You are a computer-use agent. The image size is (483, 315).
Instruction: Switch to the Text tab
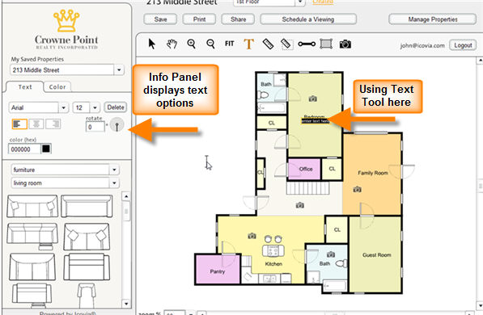(x=25, y=87)
